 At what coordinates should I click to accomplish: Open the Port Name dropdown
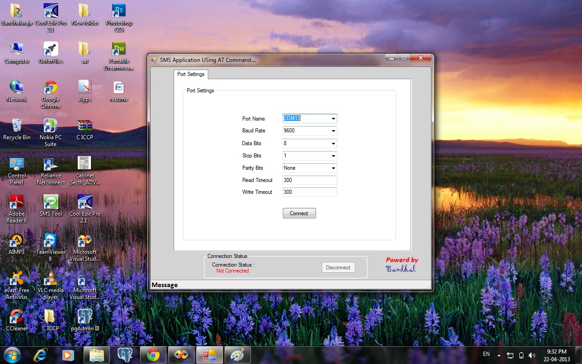(x=334, y=118)
